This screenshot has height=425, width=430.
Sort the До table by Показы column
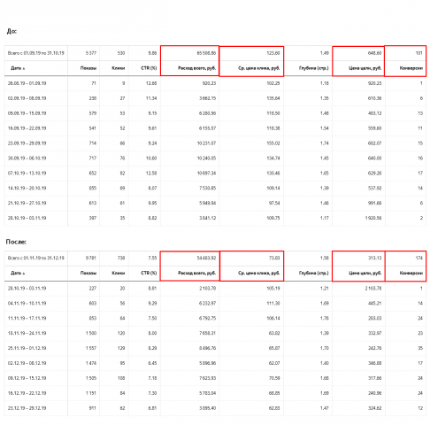[x=88, y=68]
